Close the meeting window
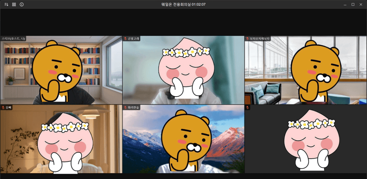 361,4
